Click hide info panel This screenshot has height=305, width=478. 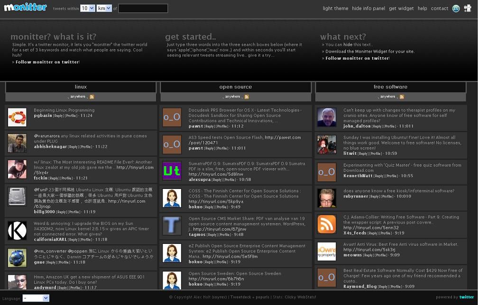[x=368, y=9]
